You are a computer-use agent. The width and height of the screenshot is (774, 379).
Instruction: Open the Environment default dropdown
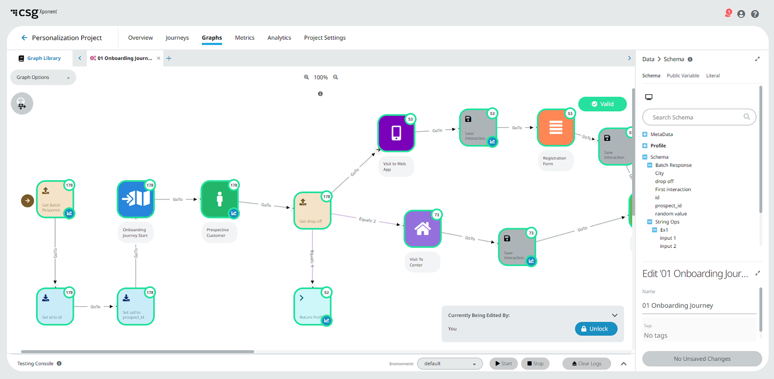(x=450, y=364)
